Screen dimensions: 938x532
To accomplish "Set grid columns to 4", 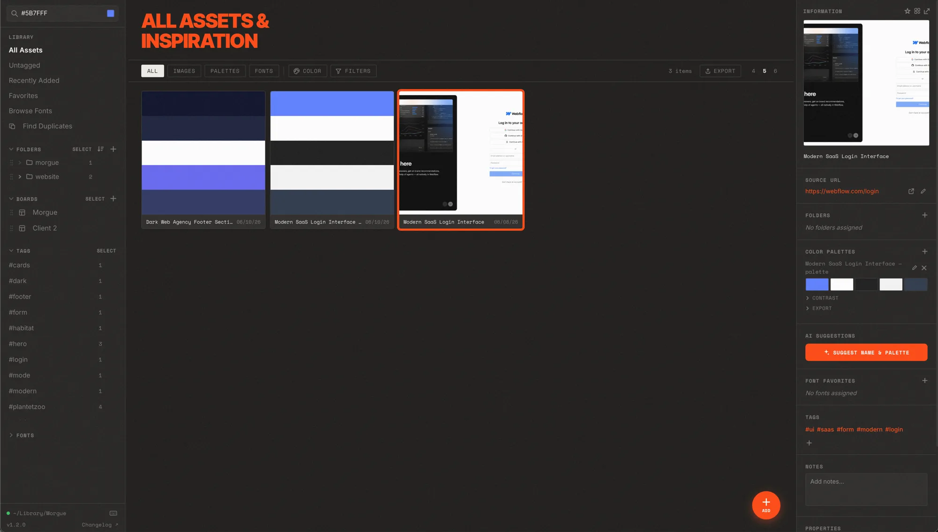I will (754, 71).
